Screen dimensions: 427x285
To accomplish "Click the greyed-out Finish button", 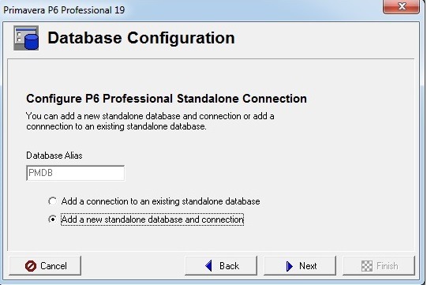I will tap(379, 265).
